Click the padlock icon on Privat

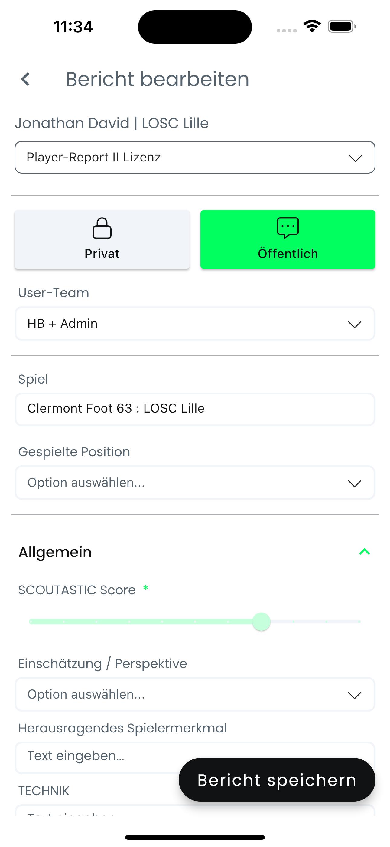coord(102,228)
